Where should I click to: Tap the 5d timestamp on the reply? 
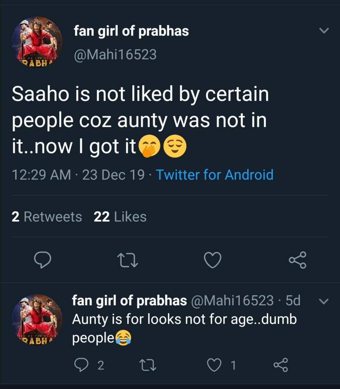293,300
